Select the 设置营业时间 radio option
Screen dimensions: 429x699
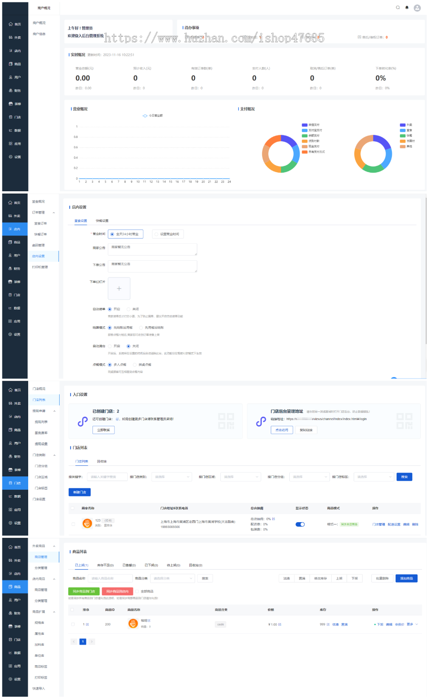click(x=156, y=234)
